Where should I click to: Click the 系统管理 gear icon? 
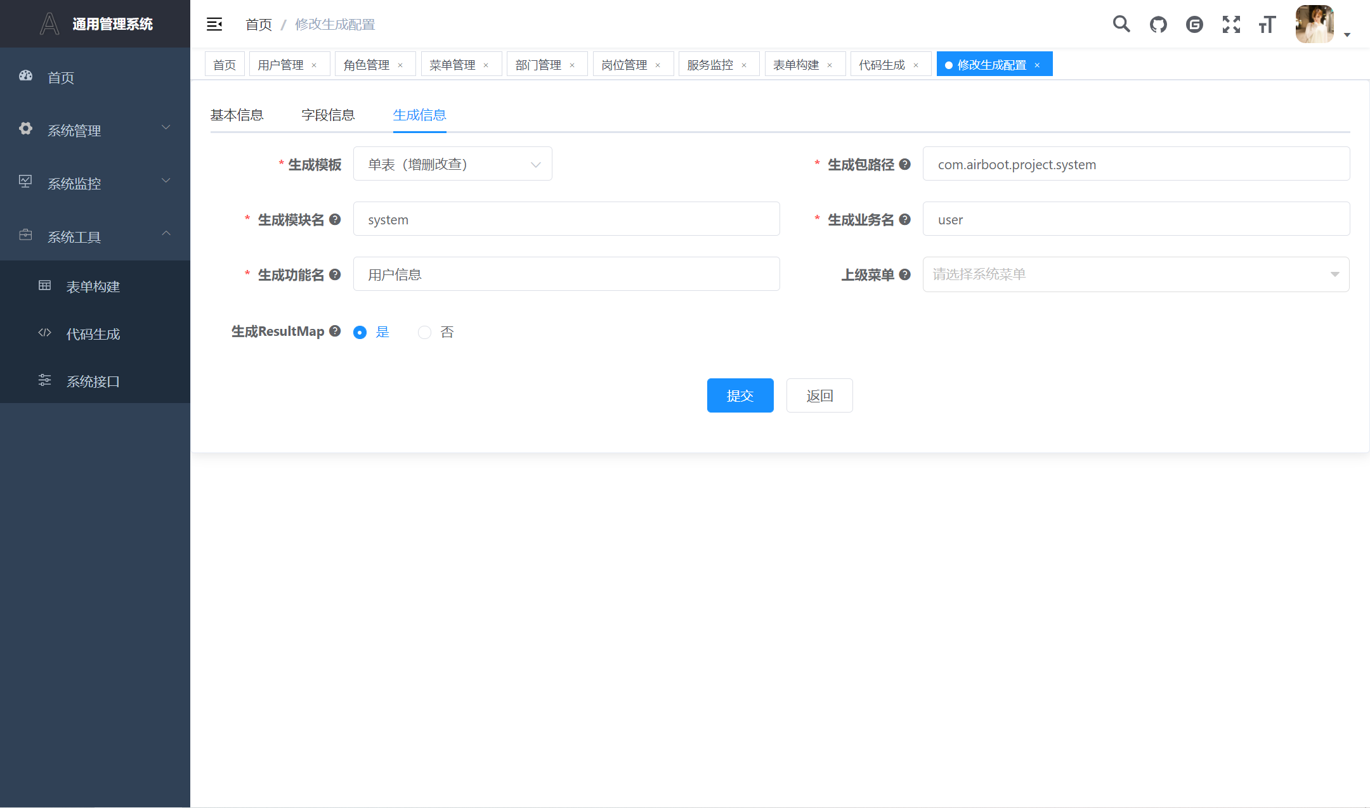tap(25, 129)
